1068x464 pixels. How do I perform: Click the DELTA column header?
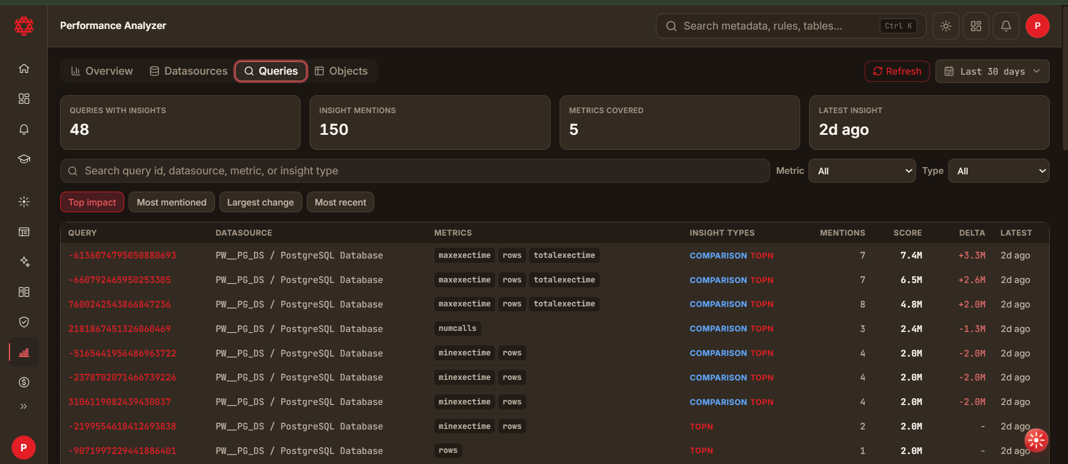click(972, 233)
